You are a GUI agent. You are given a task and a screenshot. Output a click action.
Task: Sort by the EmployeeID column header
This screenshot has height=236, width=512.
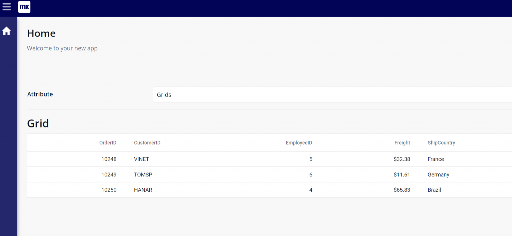tap(299, 142)
